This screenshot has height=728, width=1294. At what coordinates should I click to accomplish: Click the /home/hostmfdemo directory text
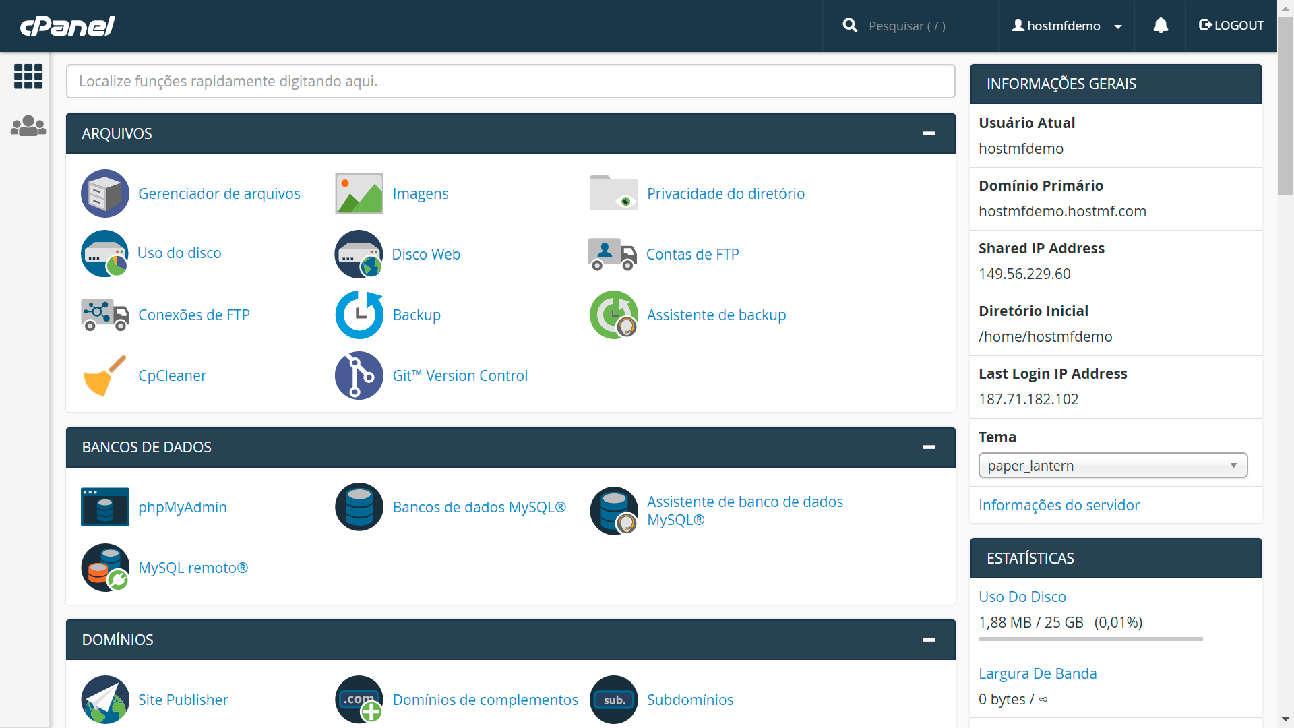click(1045, 336)
